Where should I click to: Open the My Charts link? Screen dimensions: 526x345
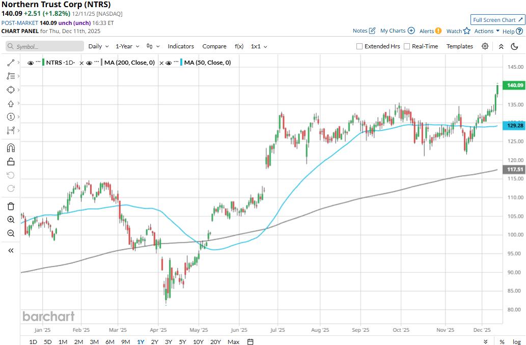397,31
